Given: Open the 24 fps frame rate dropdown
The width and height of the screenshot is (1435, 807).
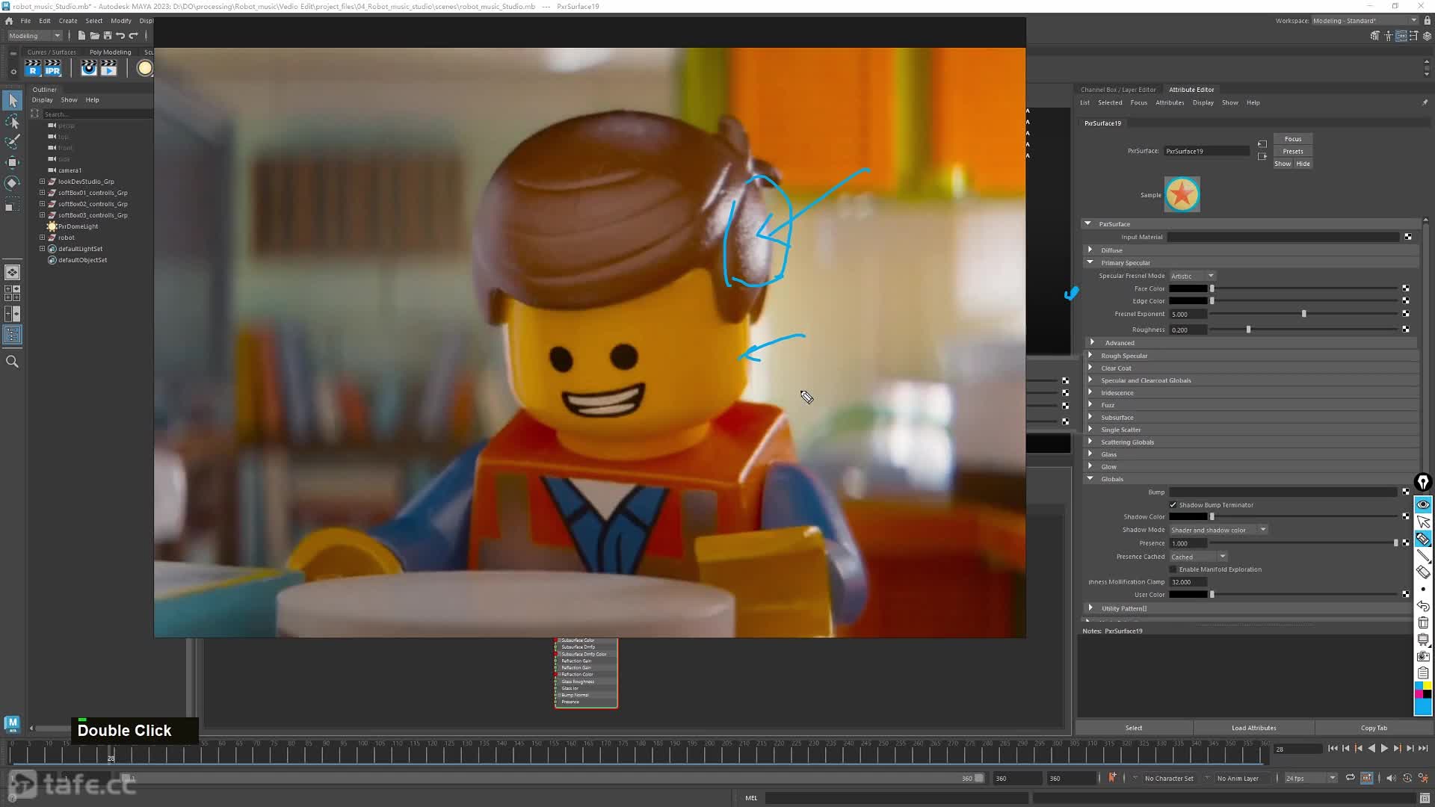Looking at the screenshot, I should click(x=1311, y=778).
